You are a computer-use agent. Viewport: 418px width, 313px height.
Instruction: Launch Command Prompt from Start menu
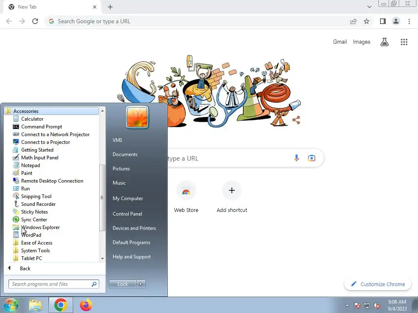[x=41, y=127]
